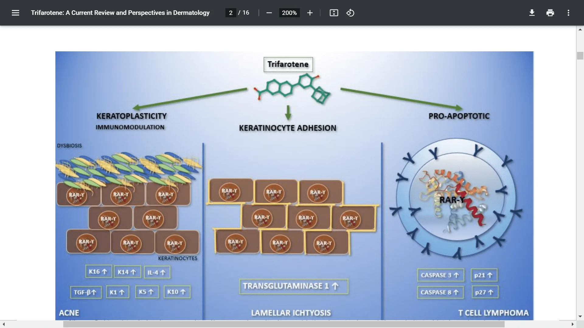
Task: Click the DYSBIOSIS label
Action: coord(69,146)
